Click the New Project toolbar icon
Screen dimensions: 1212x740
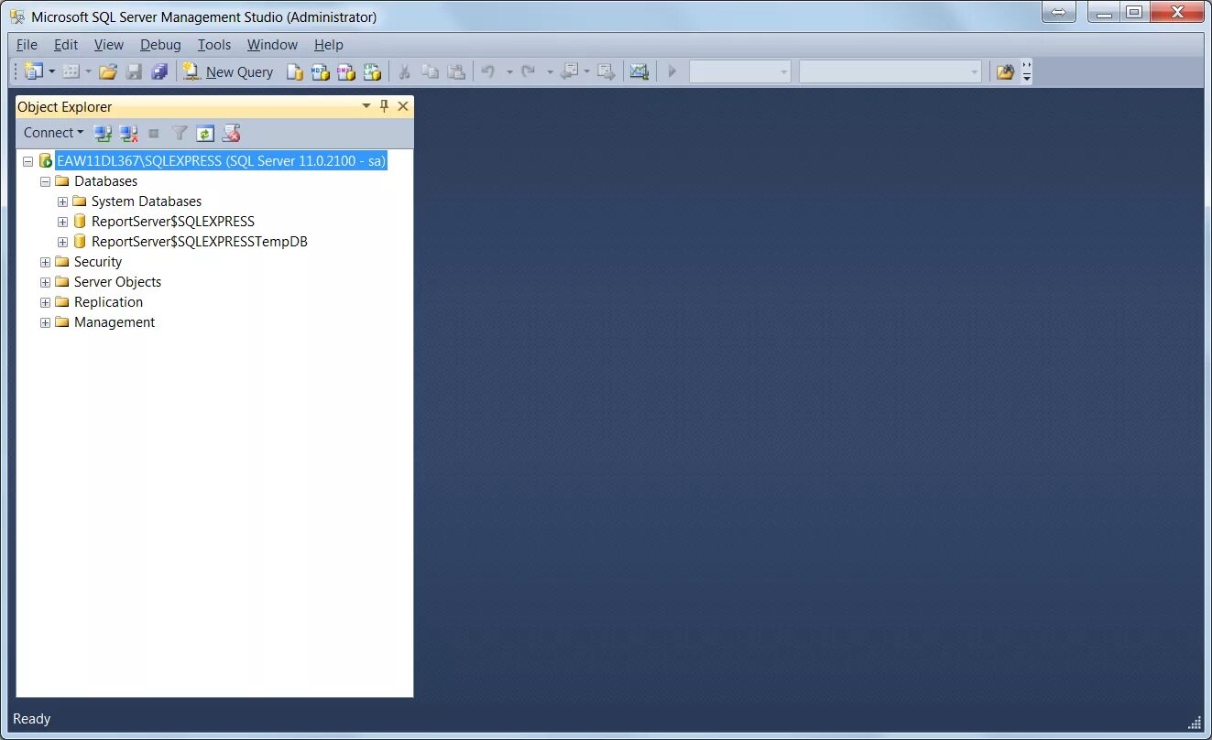(34, 71)
